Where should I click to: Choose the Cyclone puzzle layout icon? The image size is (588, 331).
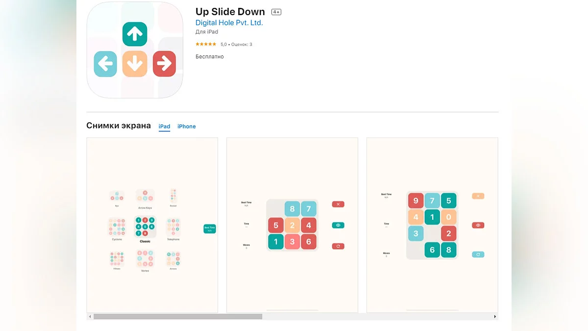[117, 228]
